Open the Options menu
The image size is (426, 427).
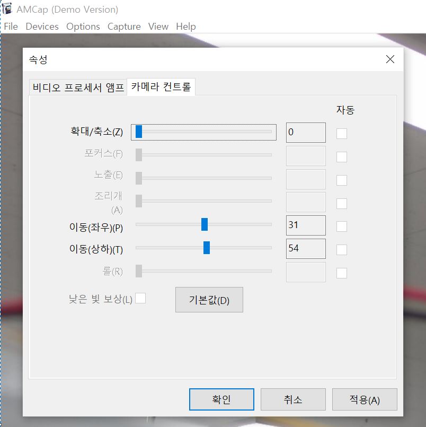pyautogui.click(x=83, y=27)
